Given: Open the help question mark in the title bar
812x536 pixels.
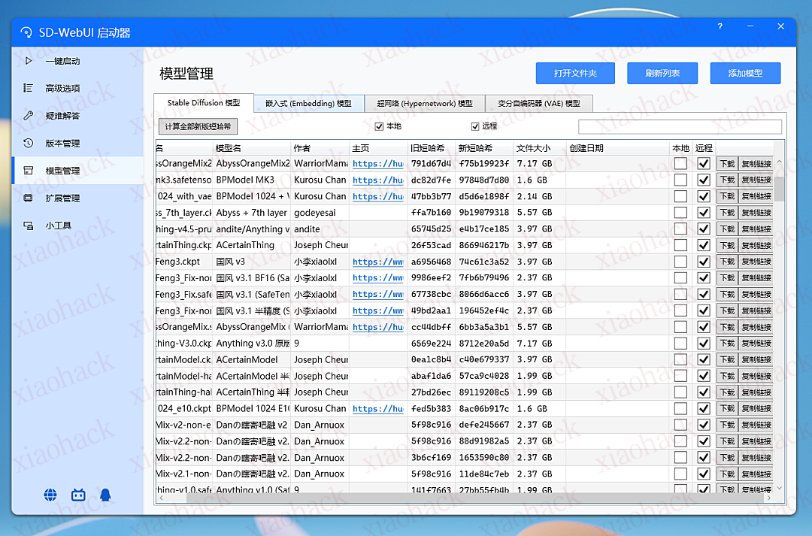Looking at the screenshot, I should tap(720, 26).
